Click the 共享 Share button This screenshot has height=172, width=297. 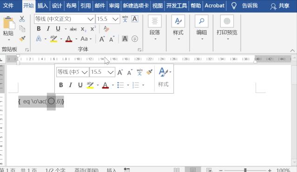(280, 6)
